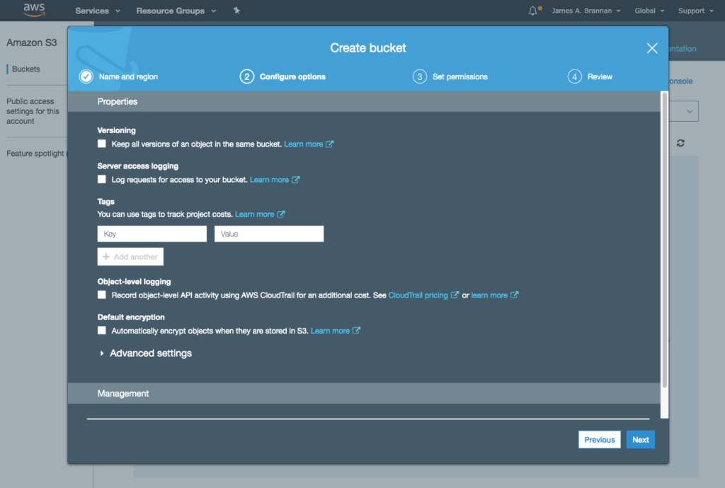
Task: Click the Management section header
Action: (364, 394)
